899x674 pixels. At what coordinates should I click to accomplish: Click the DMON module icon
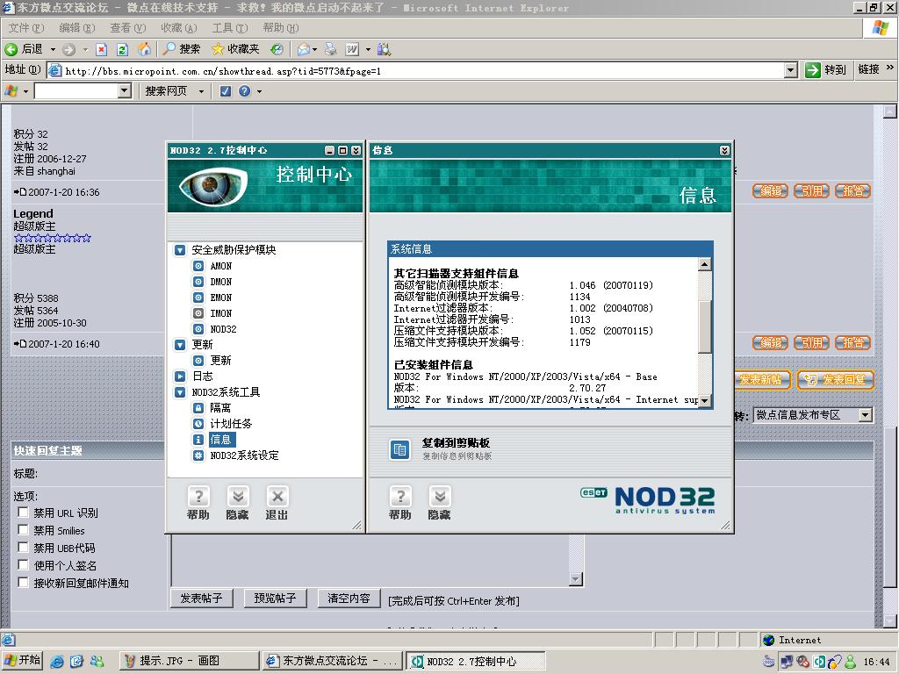[x=198, y=282]
